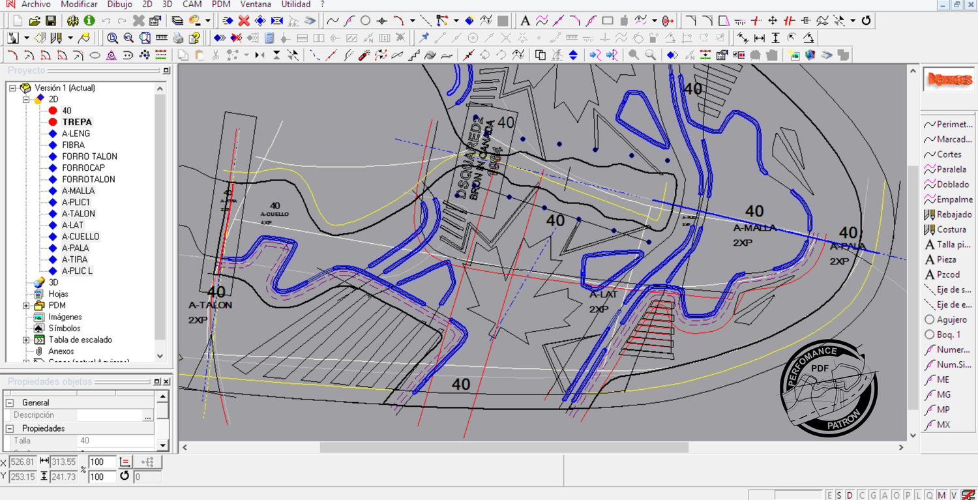Screen dimensions: 978x500
Task: Select the A-MALLA piece in tree
Action: 78,191
